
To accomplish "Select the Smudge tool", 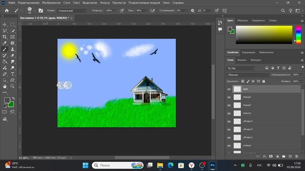I will point(12,62).
